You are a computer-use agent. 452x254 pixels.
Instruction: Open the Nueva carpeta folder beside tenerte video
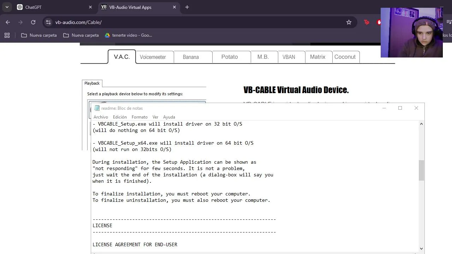pos(81,35)
